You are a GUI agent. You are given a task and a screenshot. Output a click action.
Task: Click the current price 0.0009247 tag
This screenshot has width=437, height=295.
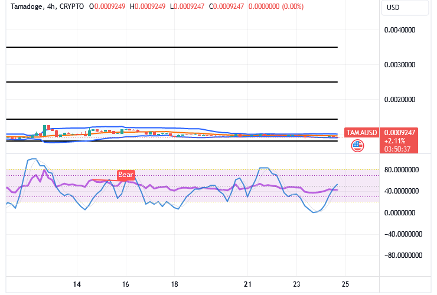[400, 132]
